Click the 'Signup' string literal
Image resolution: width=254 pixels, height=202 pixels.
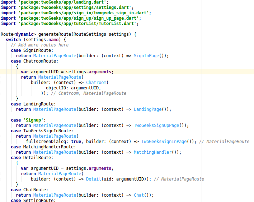(33, 120)
